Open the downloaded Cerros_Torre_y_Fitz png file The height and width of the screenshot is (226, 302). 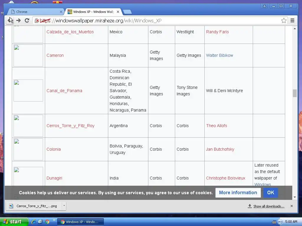pyautogui.click(x=34, y=206)
